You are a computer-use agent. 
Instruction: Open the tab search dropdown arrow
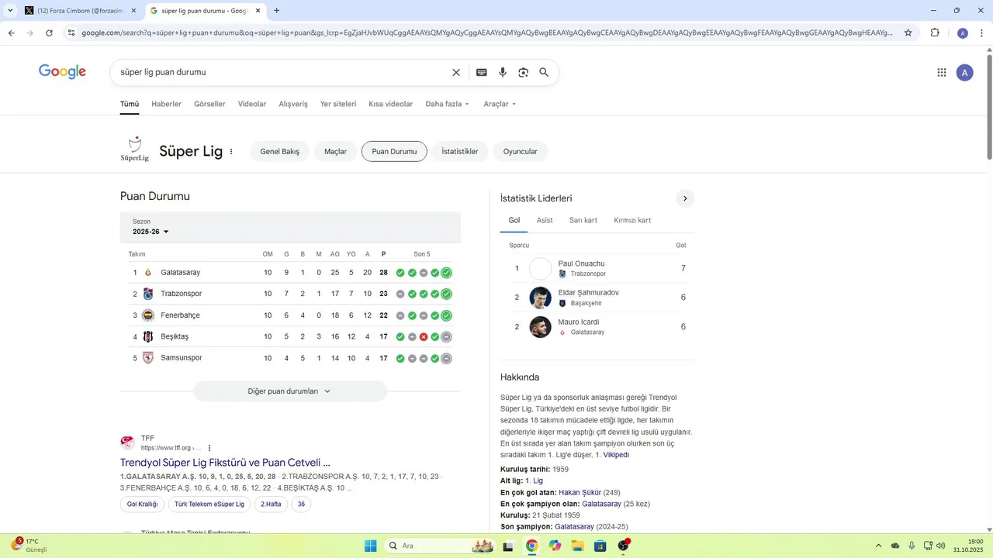pyautogui.click(x=10, y=11)
